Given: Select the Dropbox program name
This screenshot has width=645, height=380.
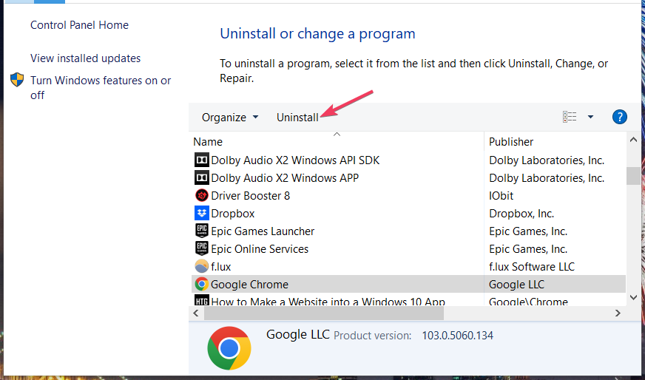Looking at the screenshot, I should [x=232, y=214].
